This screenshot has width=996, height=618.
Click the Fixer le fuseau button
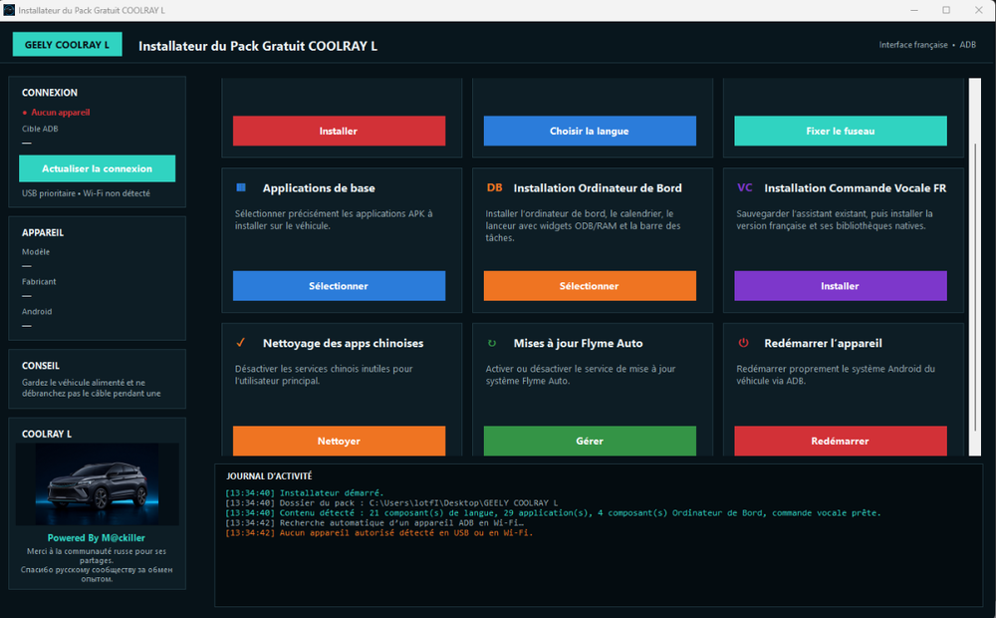(841, 131)
